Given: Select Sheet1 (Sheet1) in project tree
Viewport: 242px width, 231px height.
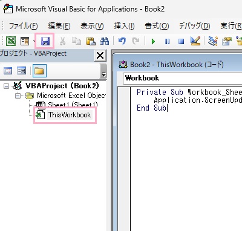Looking at the screenshot, I should point(73,105).
